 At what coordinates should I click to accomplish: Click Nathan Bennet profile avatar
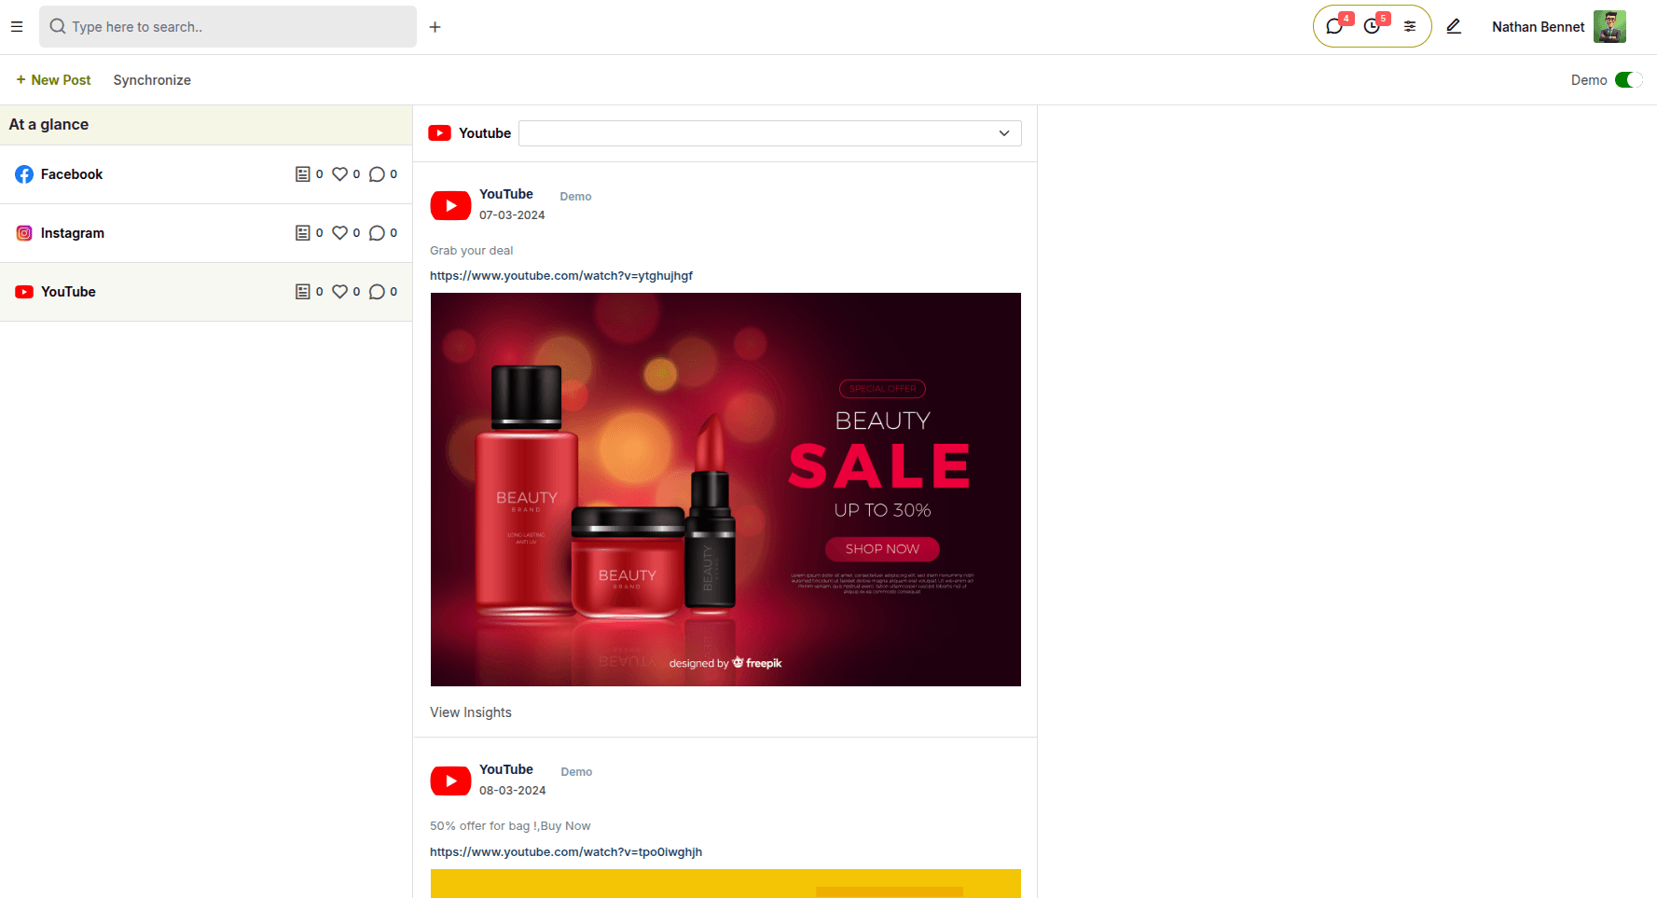click(x=1609, y=26)
